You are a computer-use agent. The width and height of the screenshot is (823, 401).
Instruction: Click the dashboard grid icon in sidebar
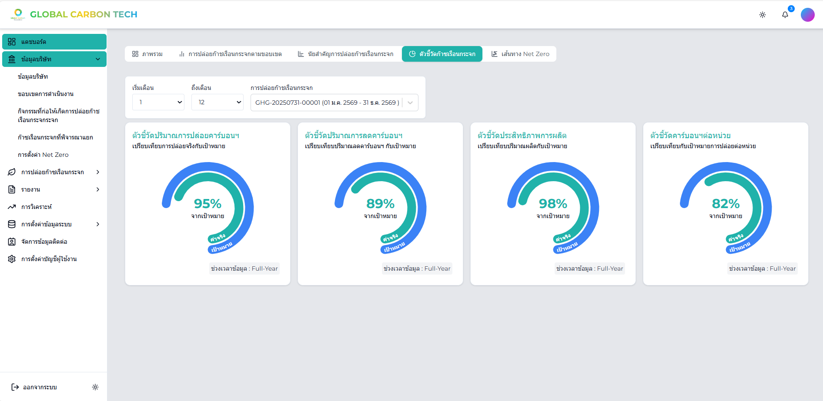[12, 42]
